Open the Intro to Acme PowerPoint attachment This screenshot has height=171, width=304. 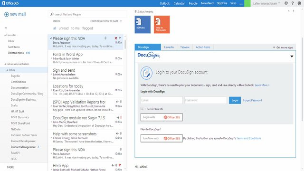pos(161,24)
